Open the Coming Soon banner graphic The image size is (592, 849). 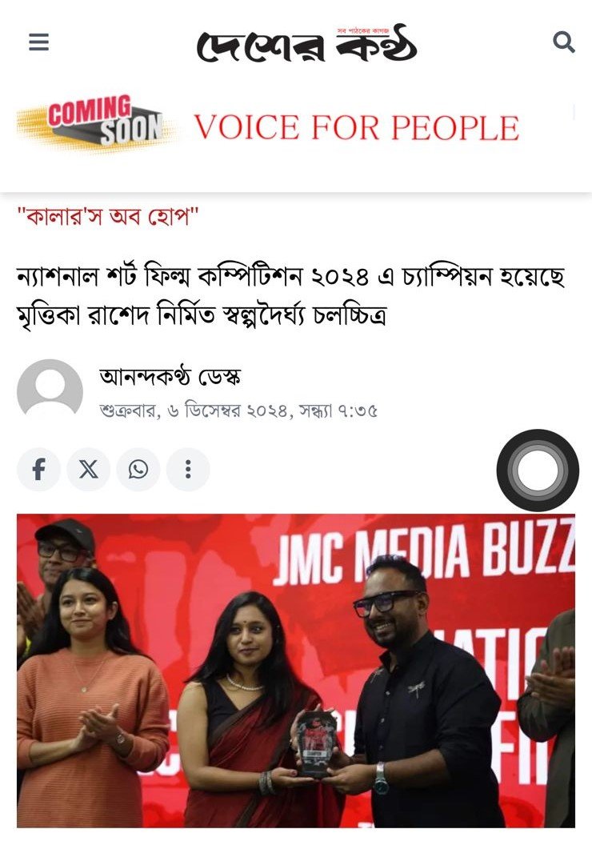click(96, 123)
